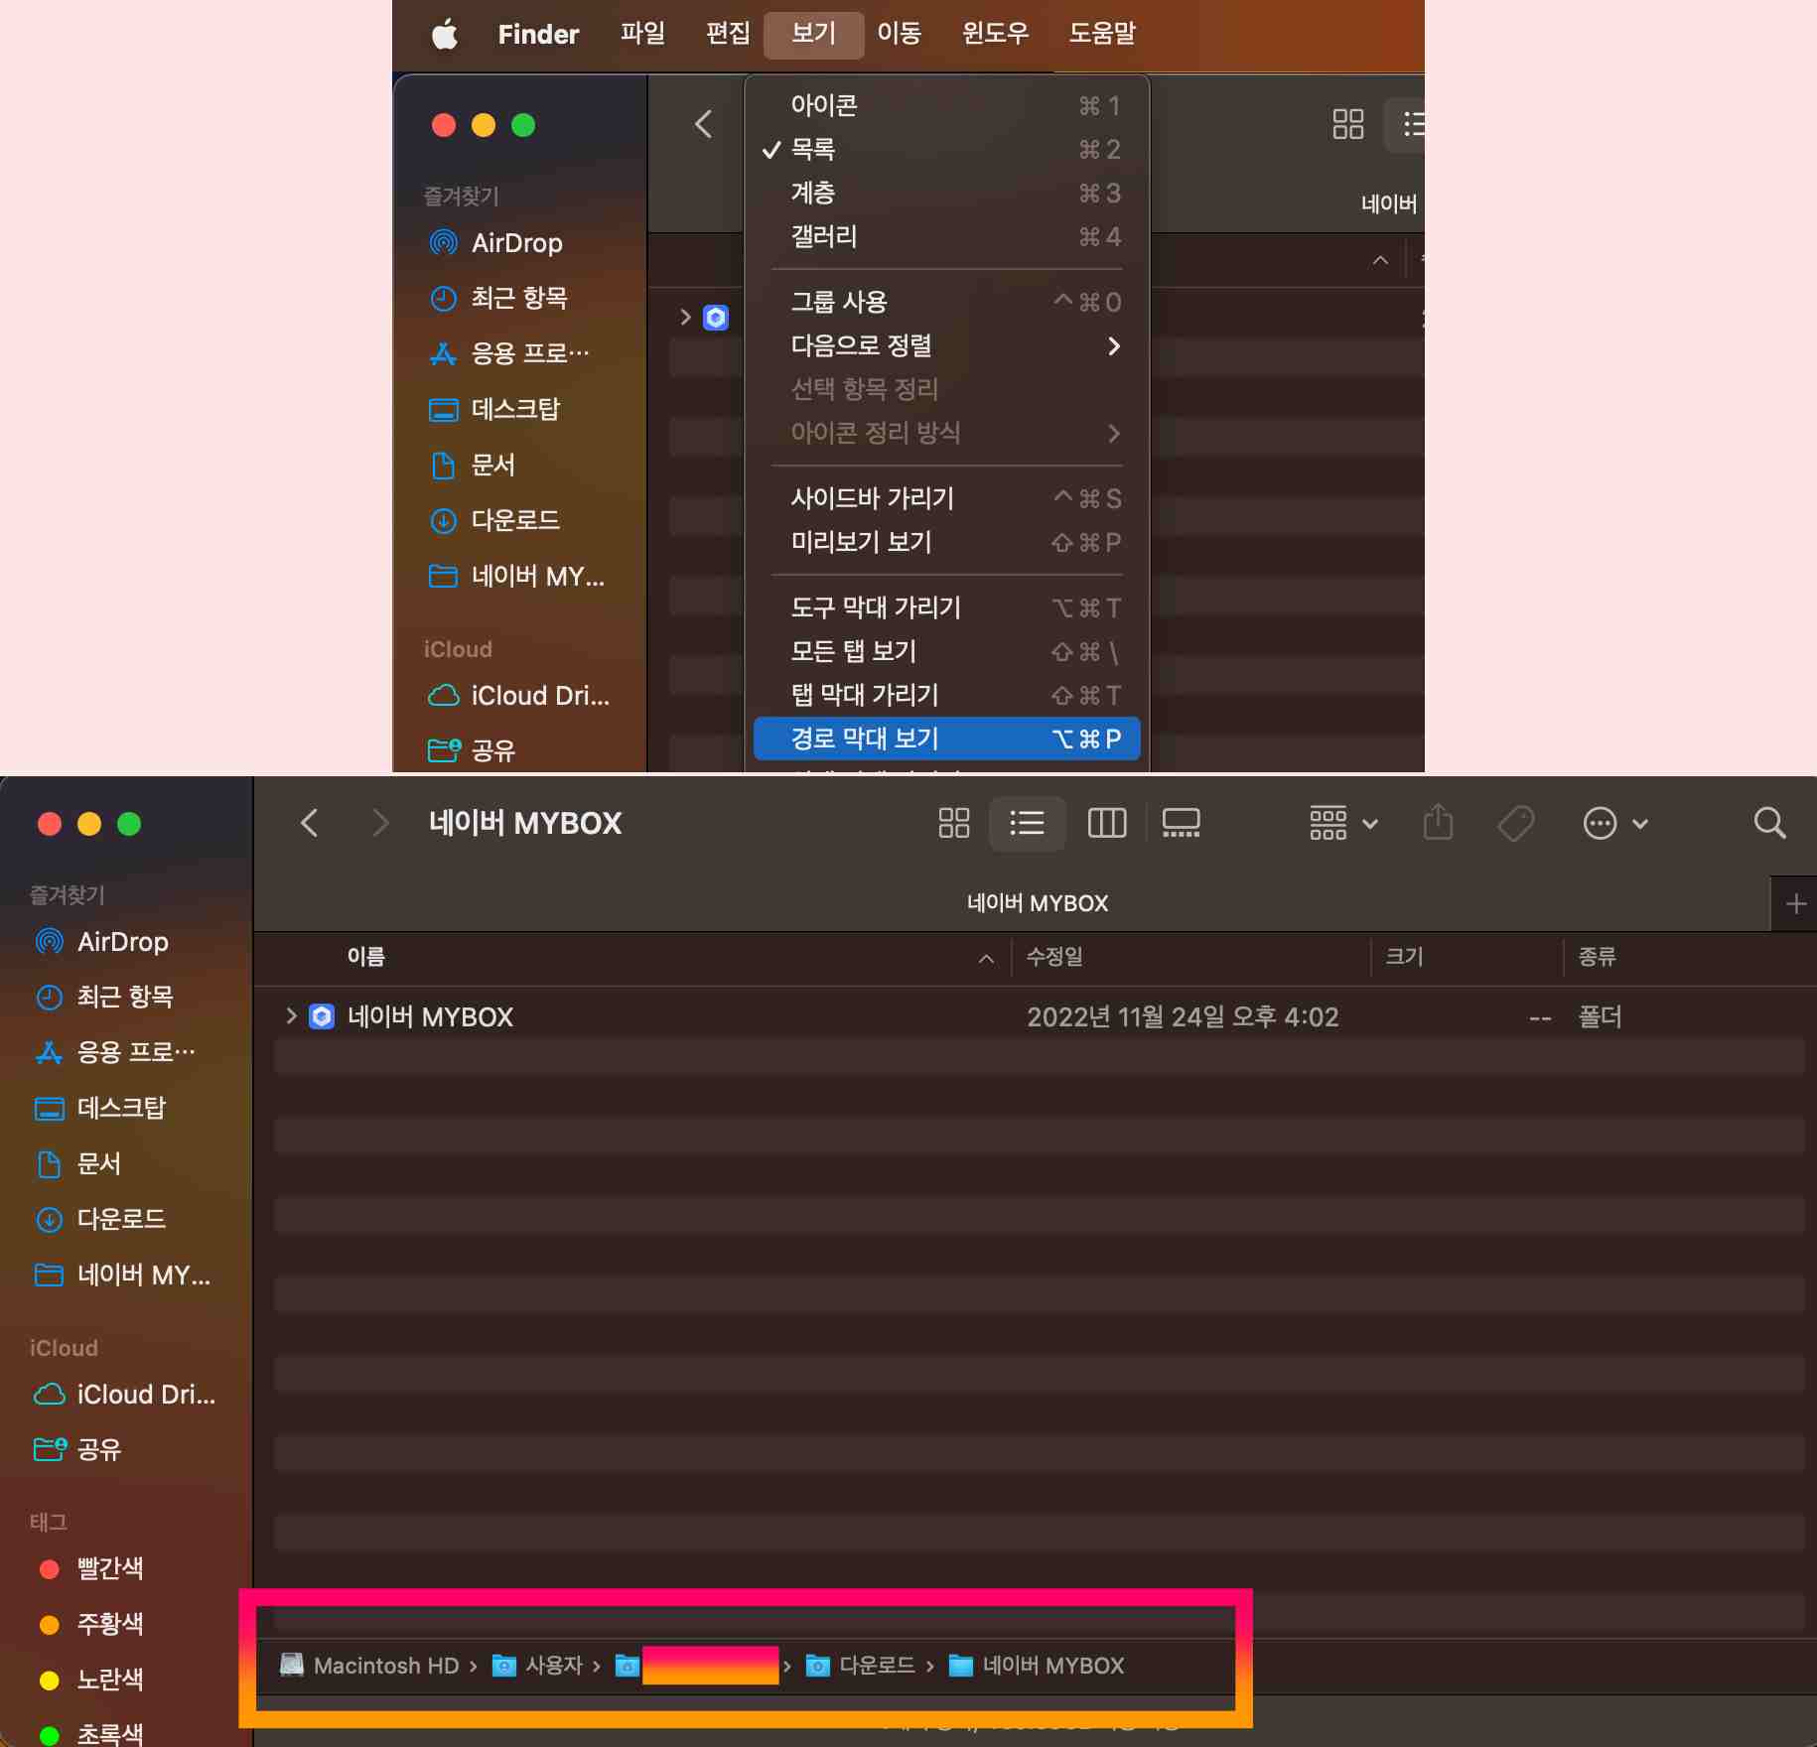Image resolution: width=1817 pixels, height=1747 pixels.
Task: Click Macintosh HD in path bar
Action: pos(369,1666)
